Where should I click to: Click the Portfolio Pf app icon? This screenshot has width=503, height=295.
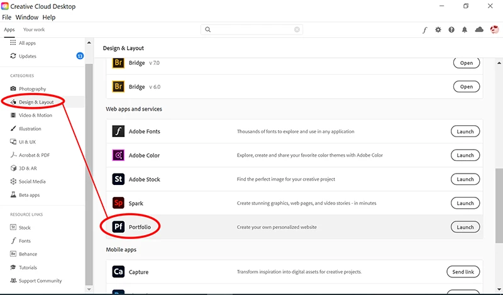coord(118,227)
